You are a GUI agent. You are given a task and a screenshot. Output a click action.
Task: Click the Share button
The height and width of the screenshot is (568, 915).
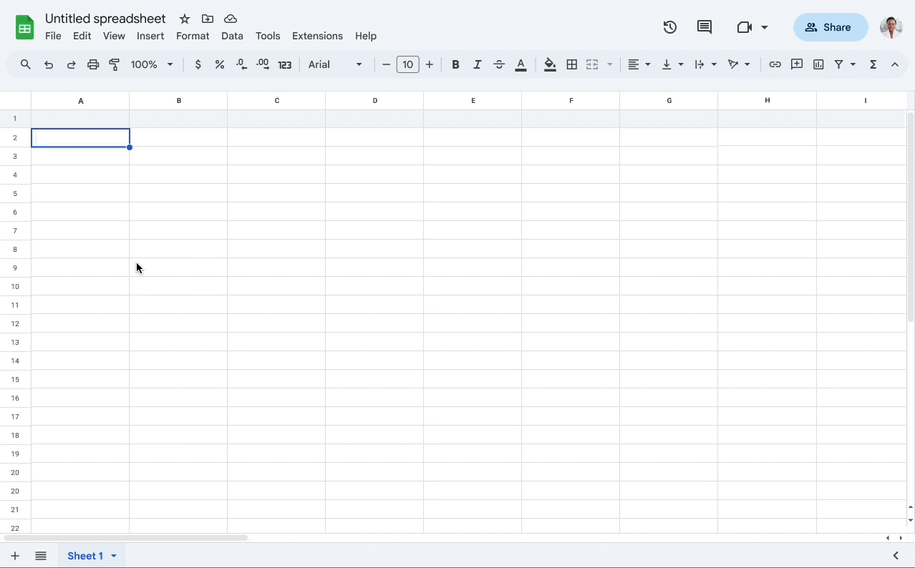click(830, 27)
